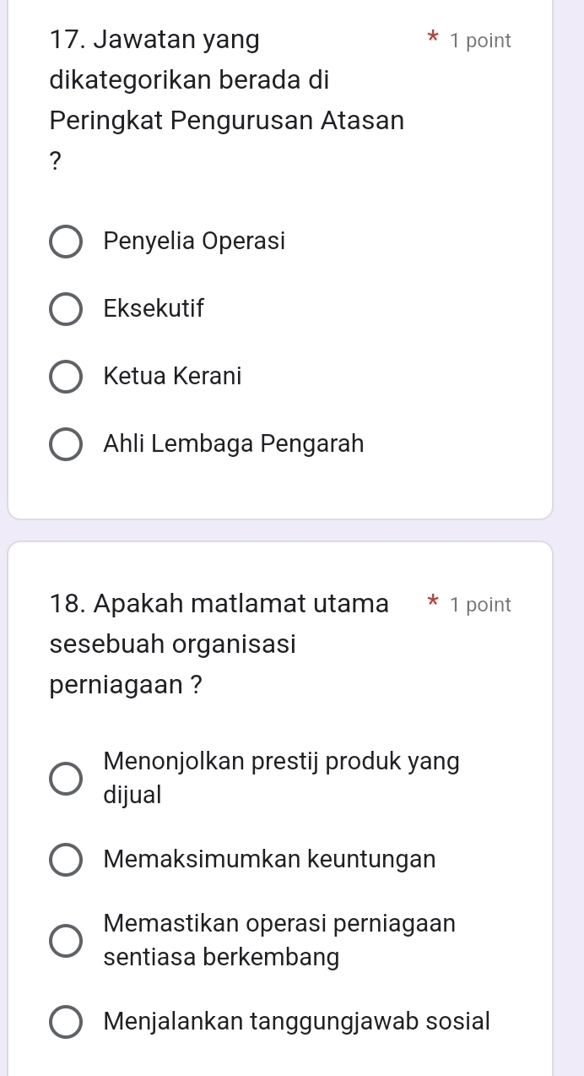Click the 'Menjalankan tanggungjawab sosial' label text
Screen dimensions: 584x1076
pos(296,1022)
